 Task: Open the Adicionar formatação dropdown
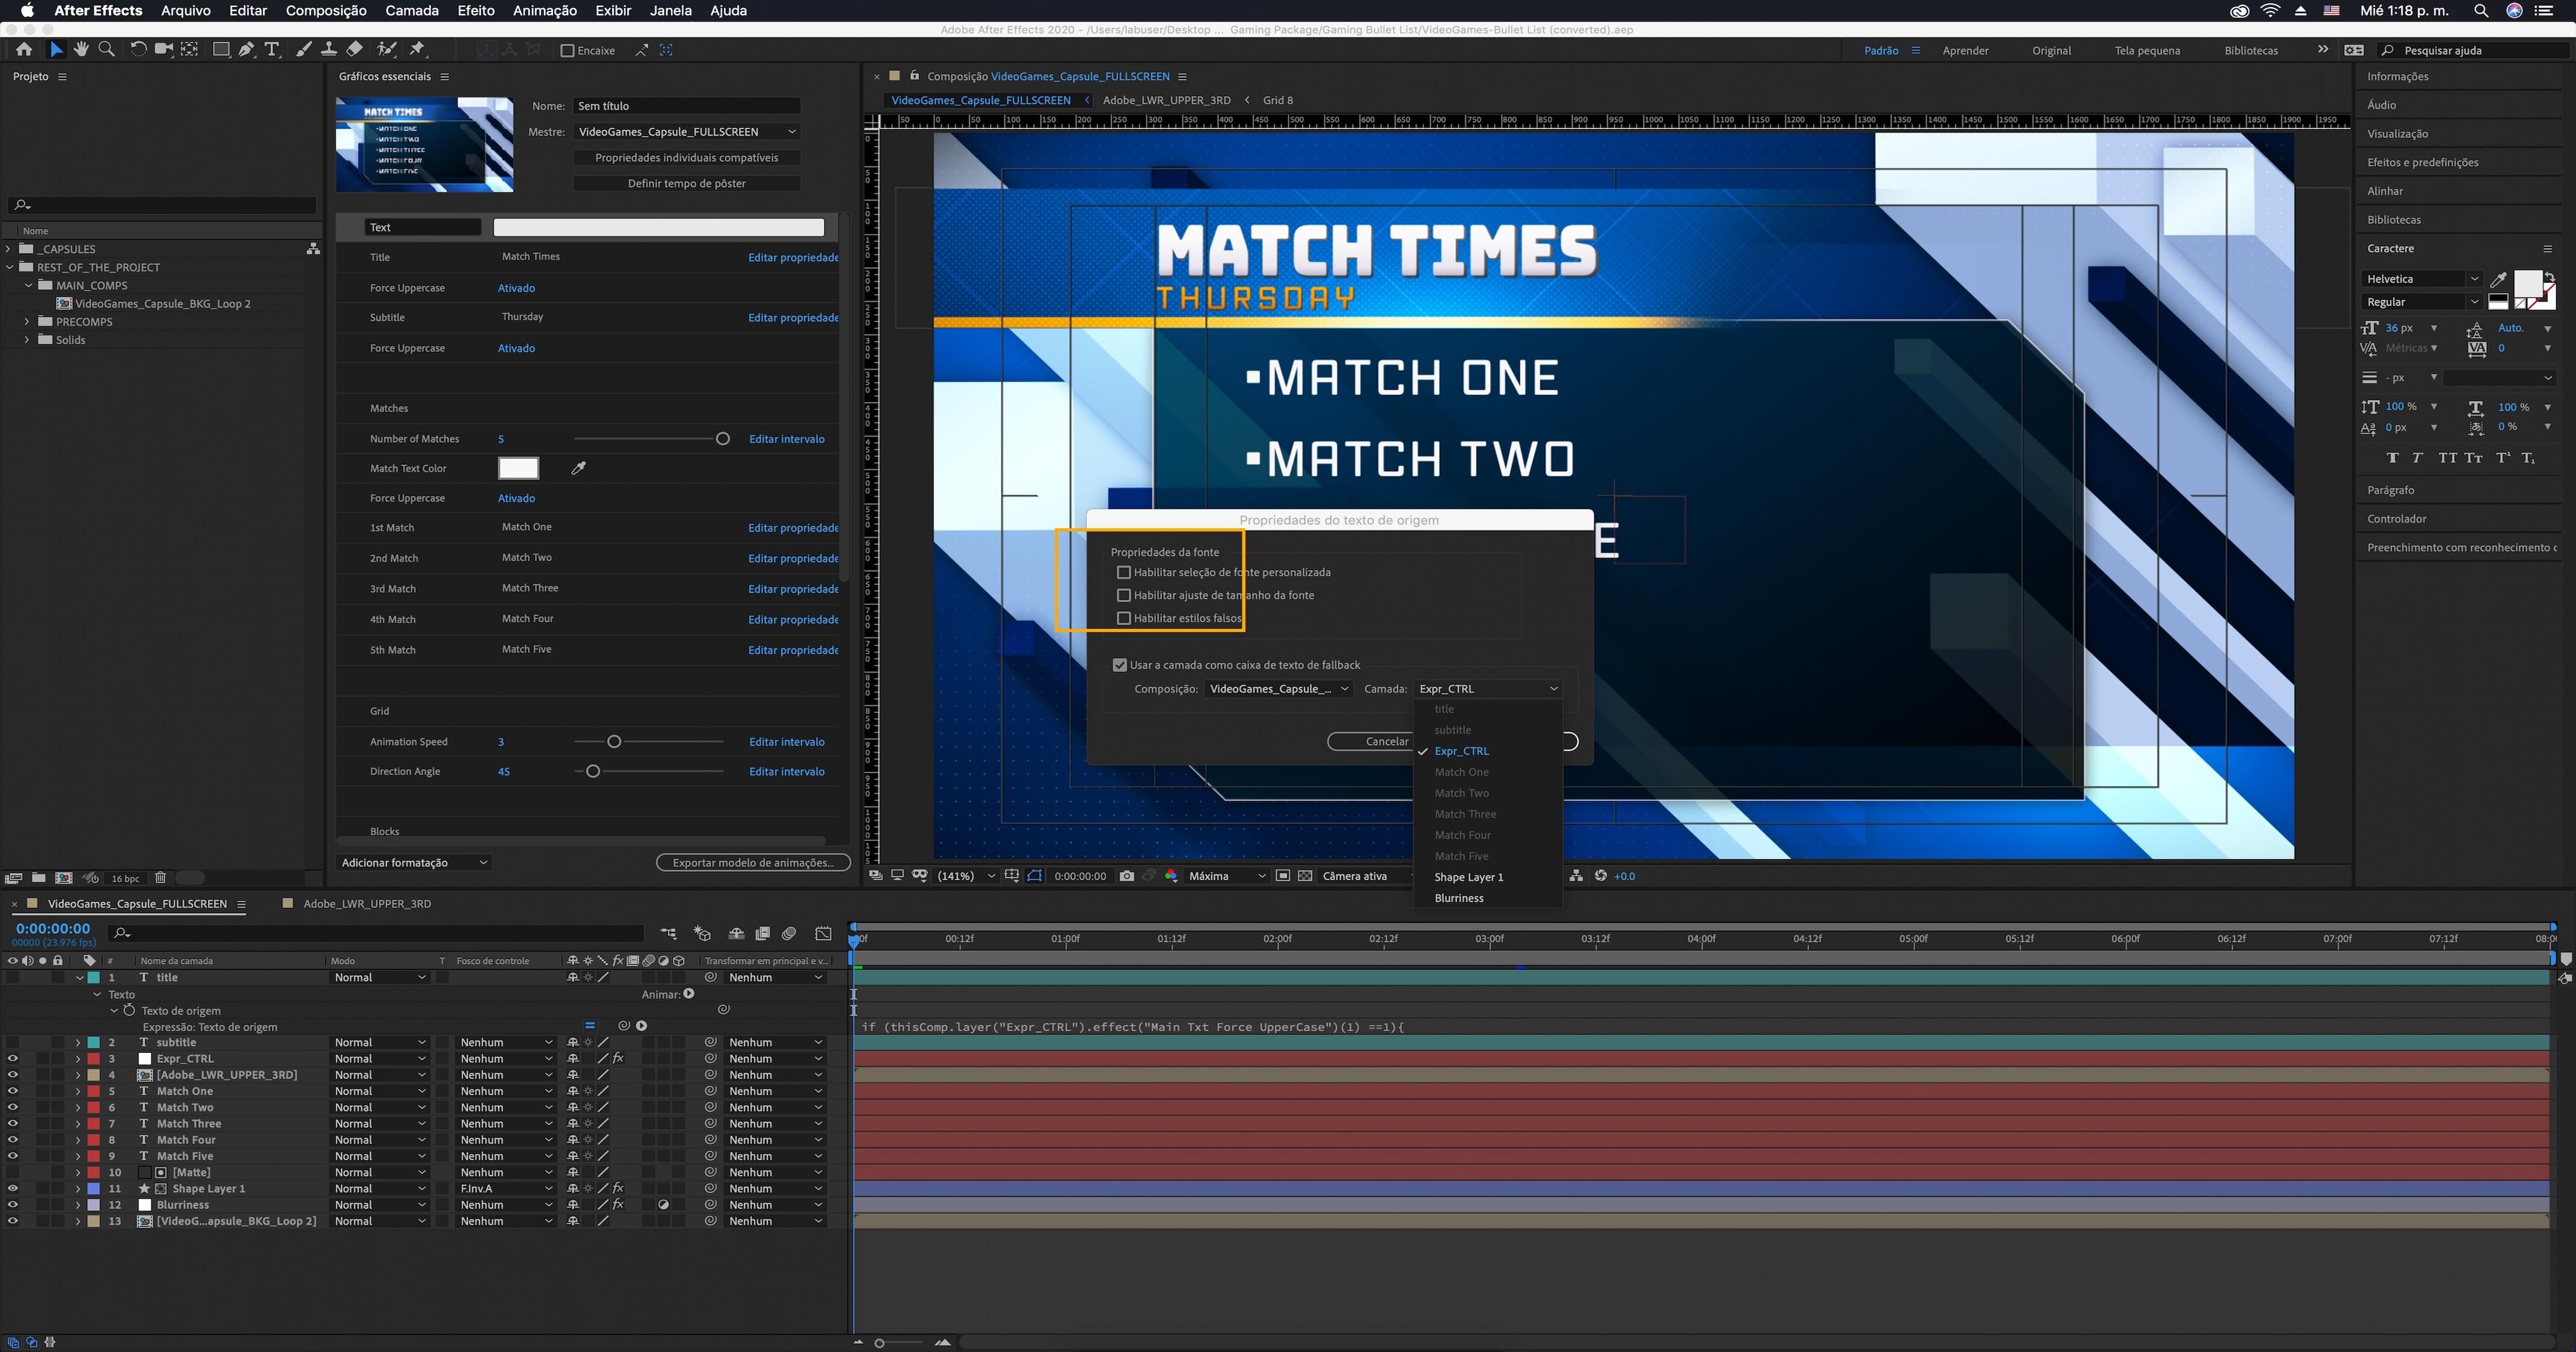[x=414, y=863]
